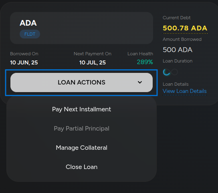Click the 500.78 ADA current debt value

click(185, 28)
